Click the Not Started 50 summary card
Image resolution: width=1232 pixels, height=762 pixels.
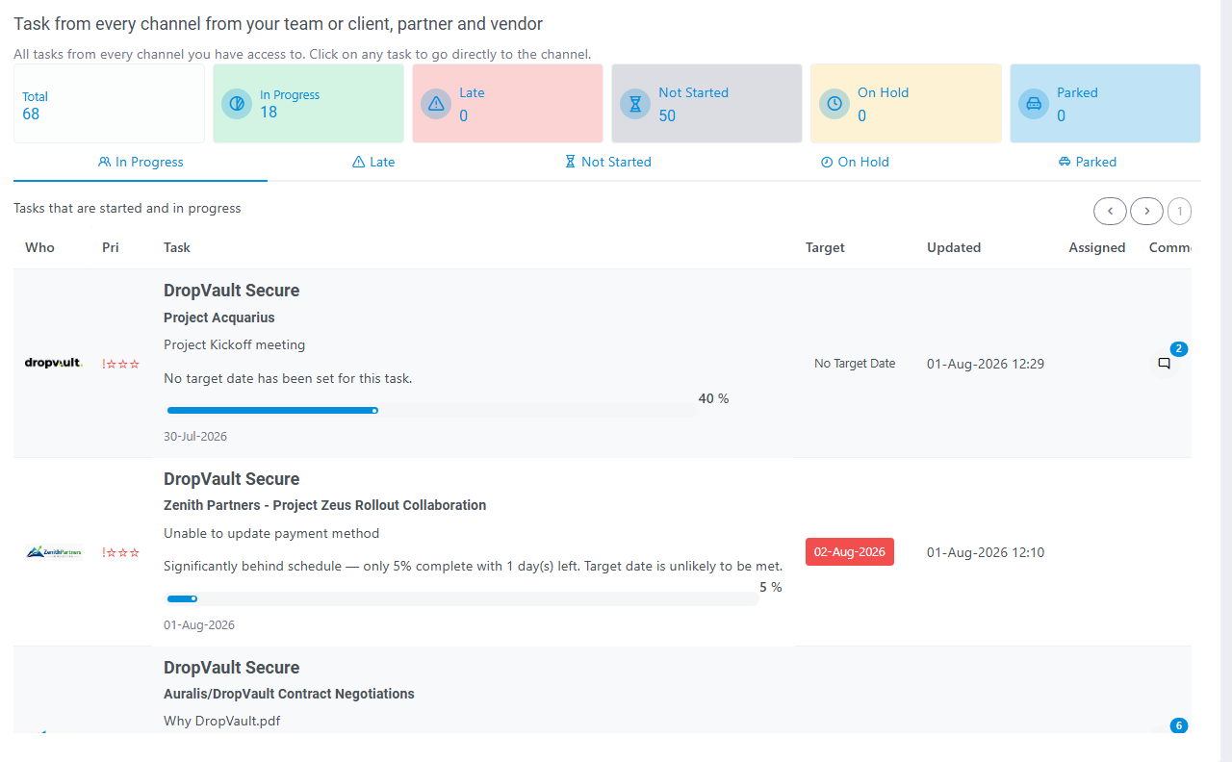[706, 104]
